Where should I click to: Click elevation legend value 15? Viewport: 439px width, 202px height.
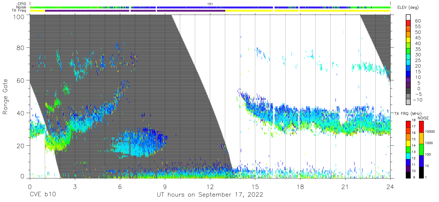coord(418,72)
